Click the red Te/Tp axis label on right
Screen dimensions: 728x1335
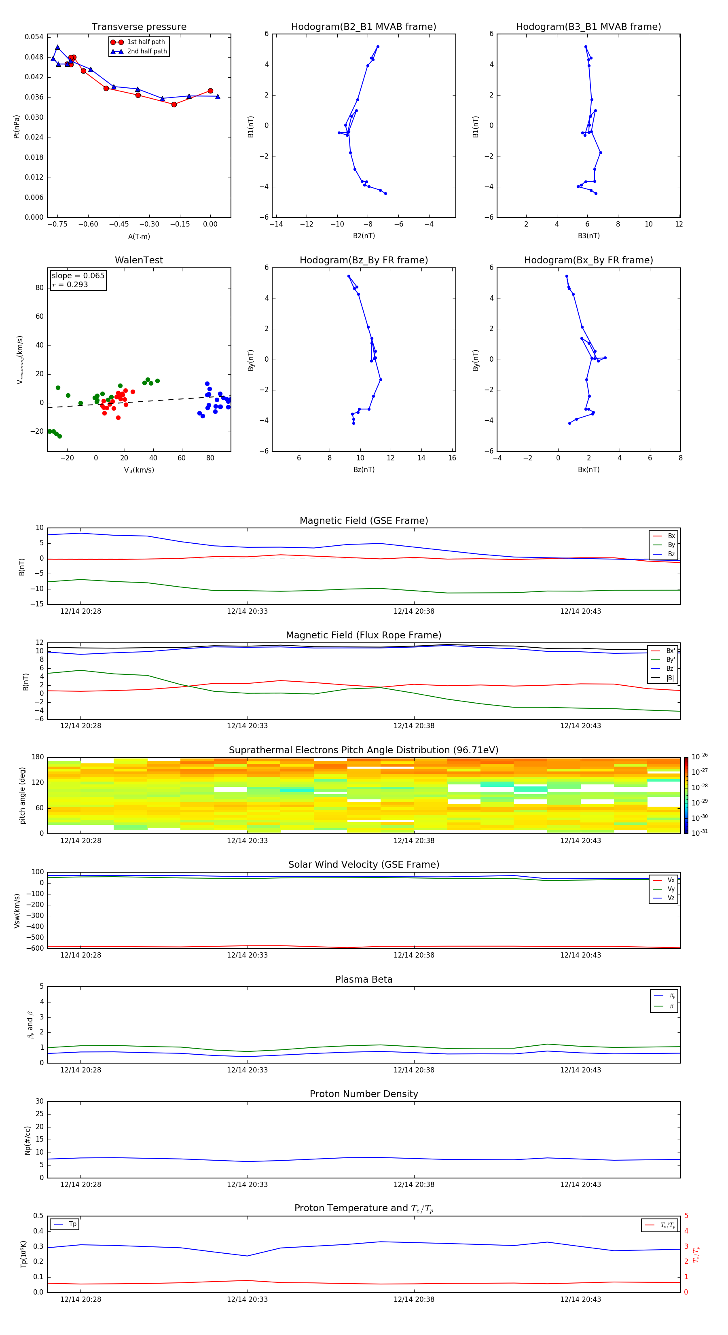(696, 1254)
